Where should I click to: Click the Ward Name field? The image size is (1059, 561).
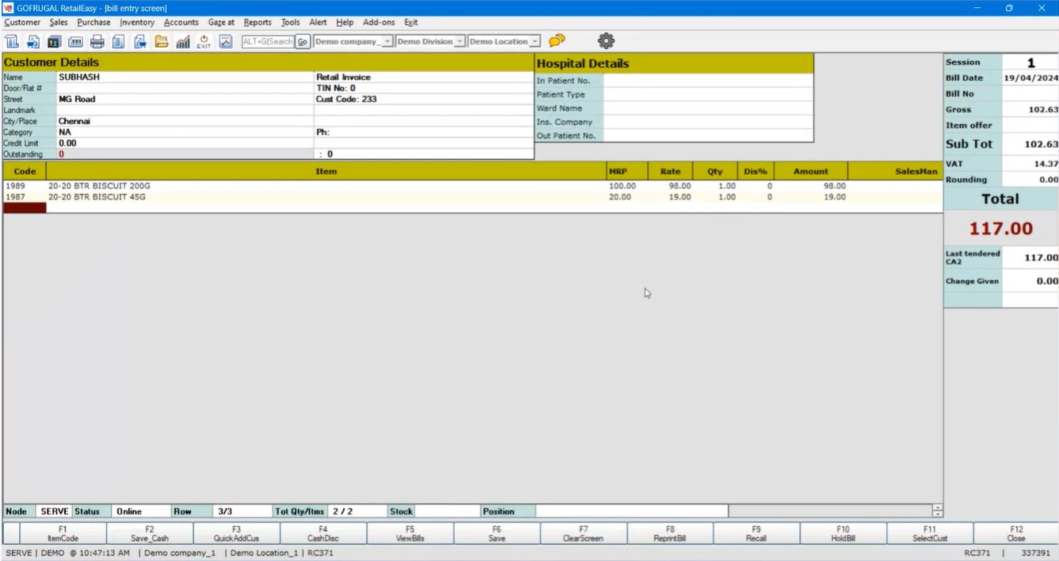pos(708,108)
